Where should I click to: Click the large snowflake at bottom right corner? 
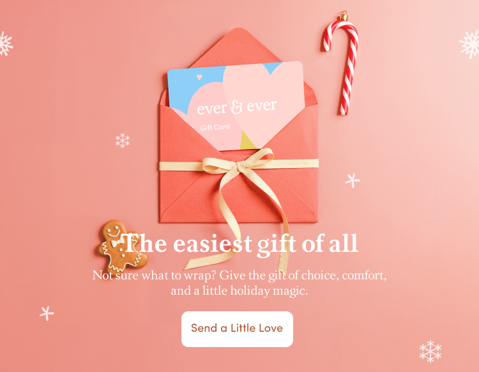tap(430, 351)
